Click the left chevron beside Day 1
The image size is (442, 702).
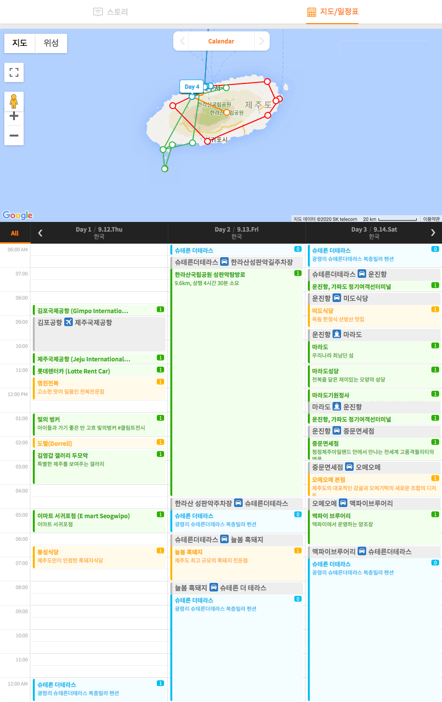[40, 233]
